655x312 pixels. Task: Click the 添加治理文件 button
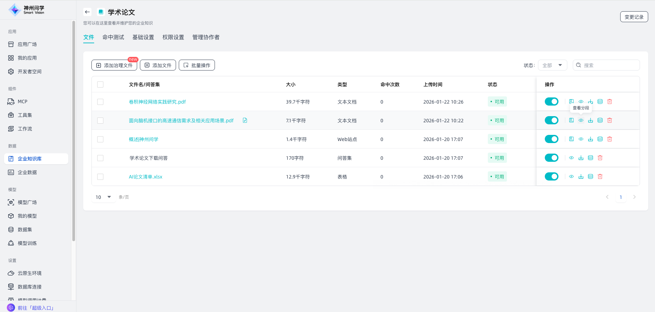pyautogui.click(x=114, y=65)
